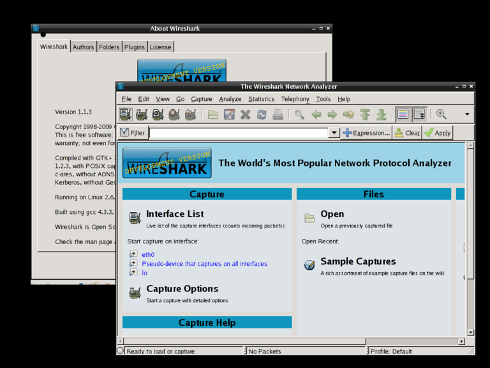Switch to License tab in About Wireshark

[160, 47]
